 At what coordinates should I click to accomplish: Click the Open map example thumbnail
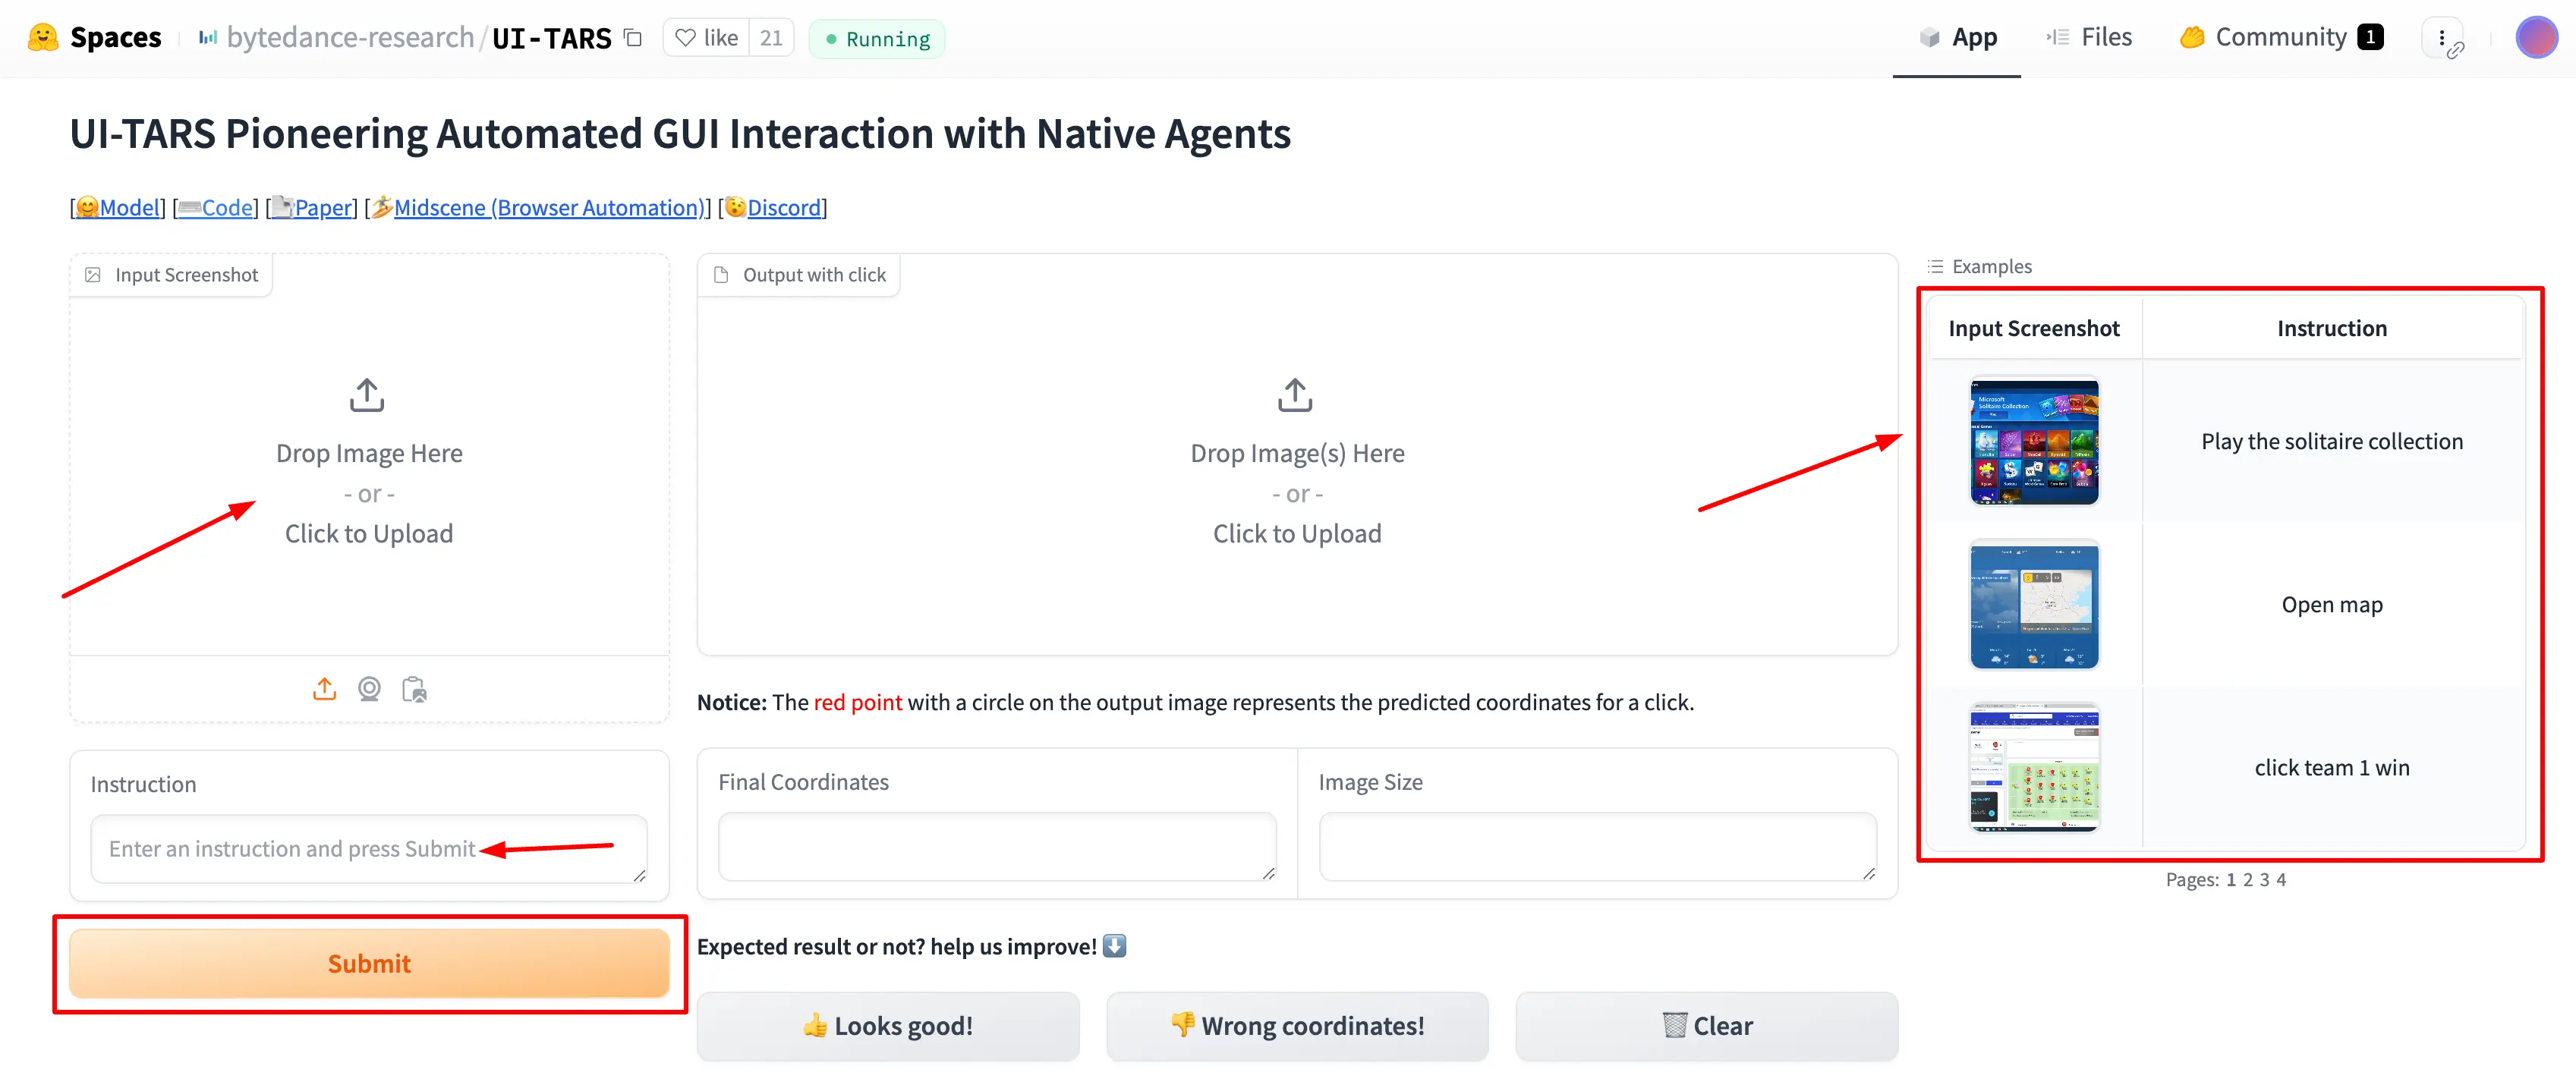coord(2034,604)
